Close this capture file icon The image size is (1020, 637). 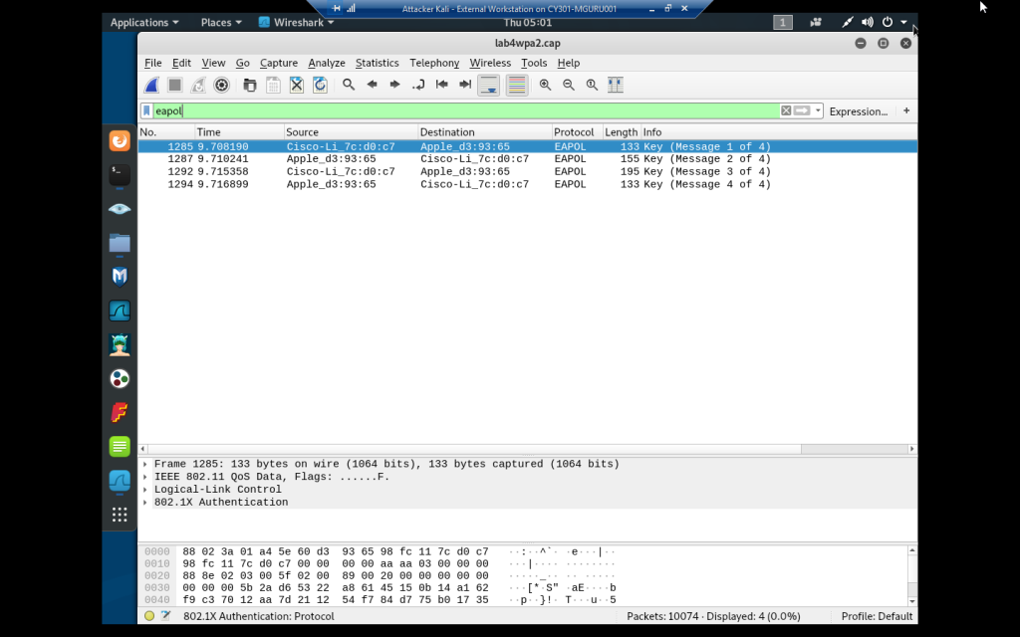(x=297, y=86)
